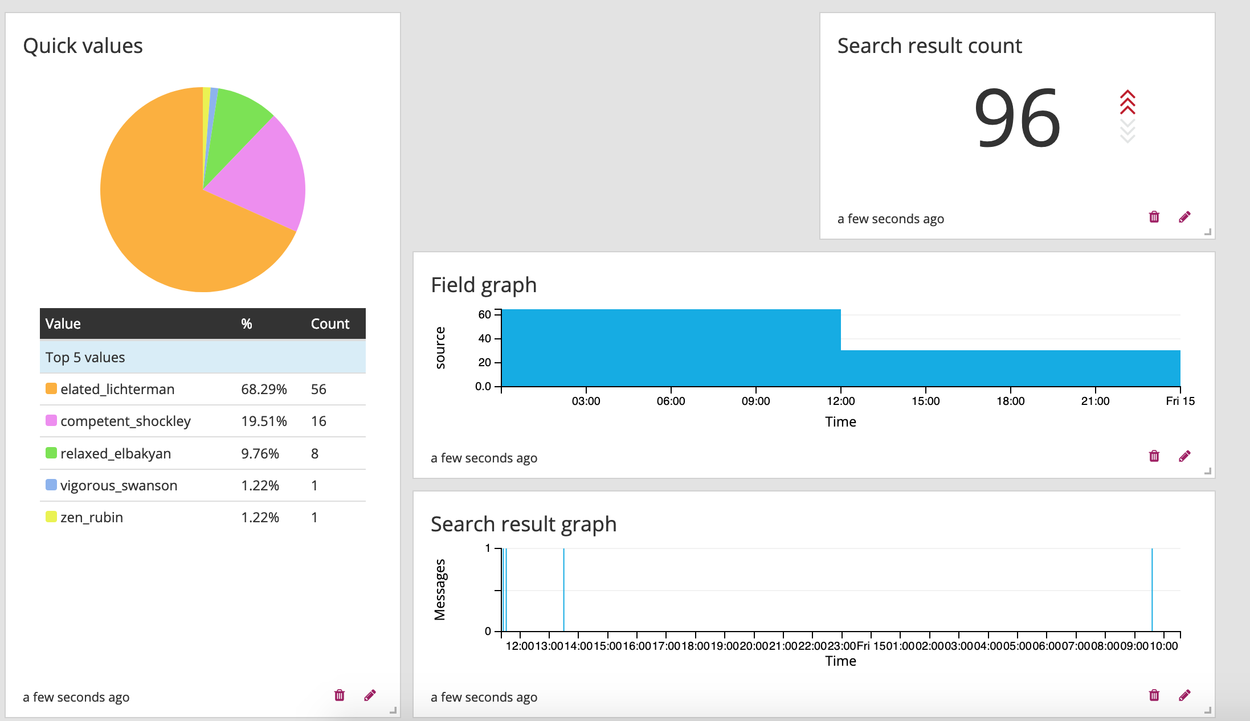This screenshot has height=721, width=1250.
Task: Select the vigorous_swanson value text
Action: point(119,485)
